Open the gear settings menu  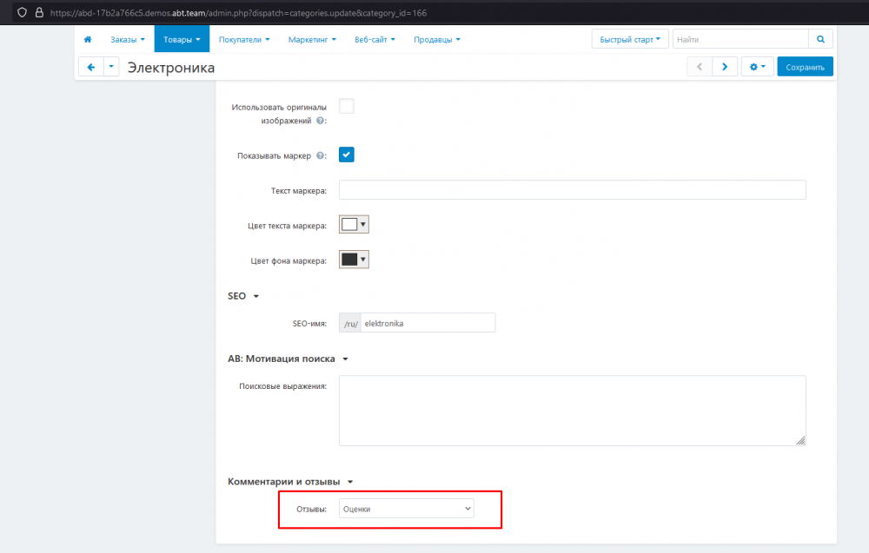pos(757,67)
